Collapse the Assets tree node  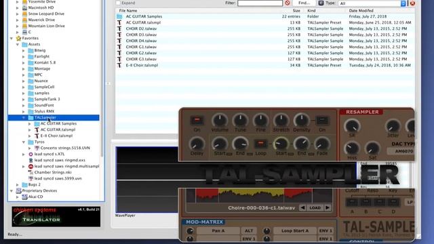tap(18, 44)
